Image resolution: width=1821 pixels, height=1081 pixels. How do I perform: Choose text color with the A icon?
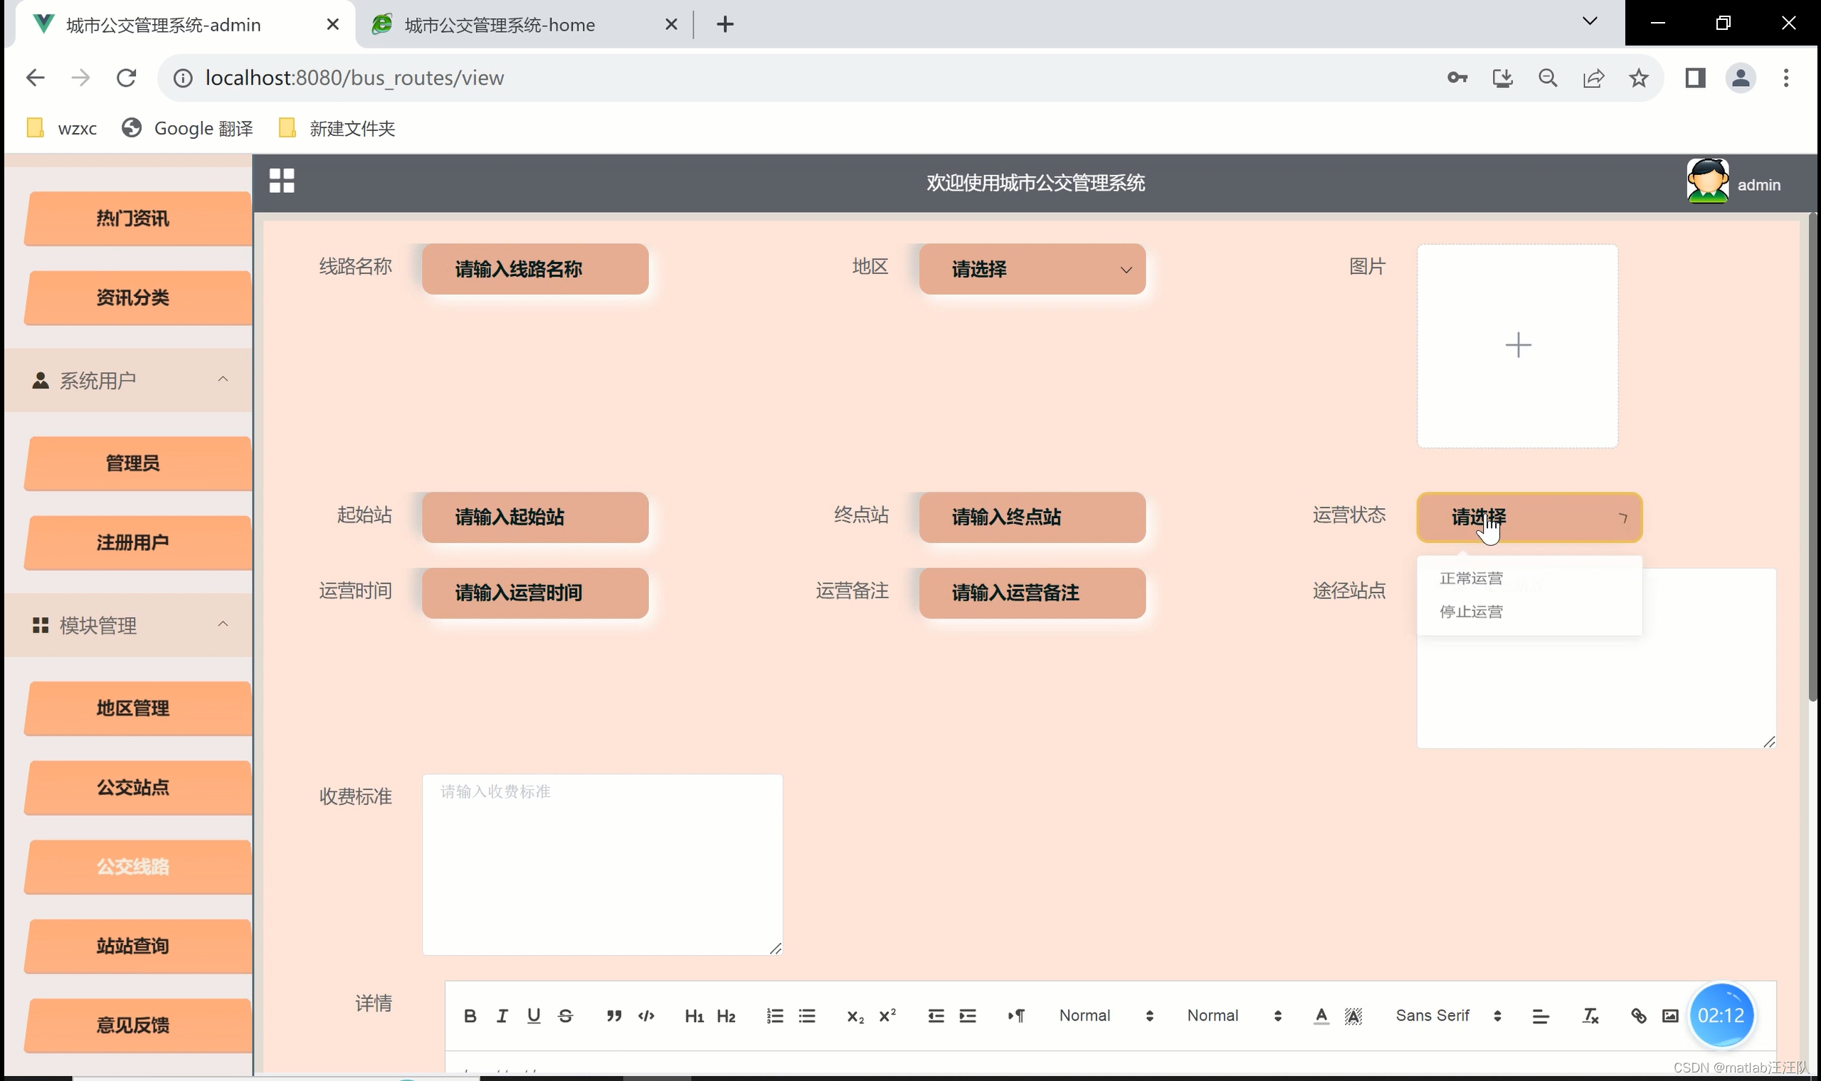tap(1321, 1016)
